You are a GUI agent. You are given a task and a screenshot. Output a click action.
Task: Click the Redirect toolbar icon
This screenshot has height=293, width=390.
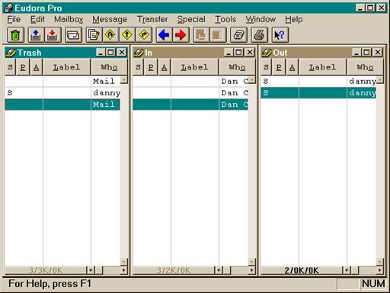point(144,35)
